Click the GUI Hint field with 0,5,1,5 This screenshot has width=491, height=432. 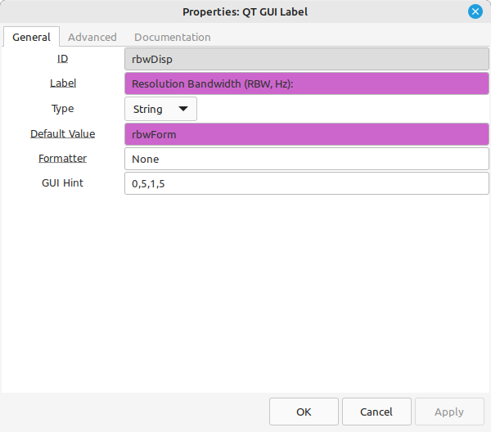pyautogui.click(x=307, y=183)
